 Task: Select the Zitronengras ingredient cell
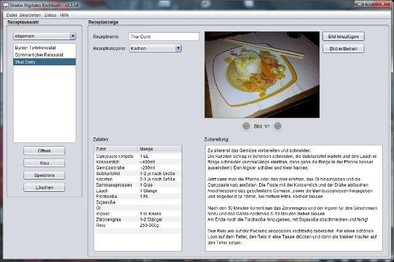coord(116,219)
